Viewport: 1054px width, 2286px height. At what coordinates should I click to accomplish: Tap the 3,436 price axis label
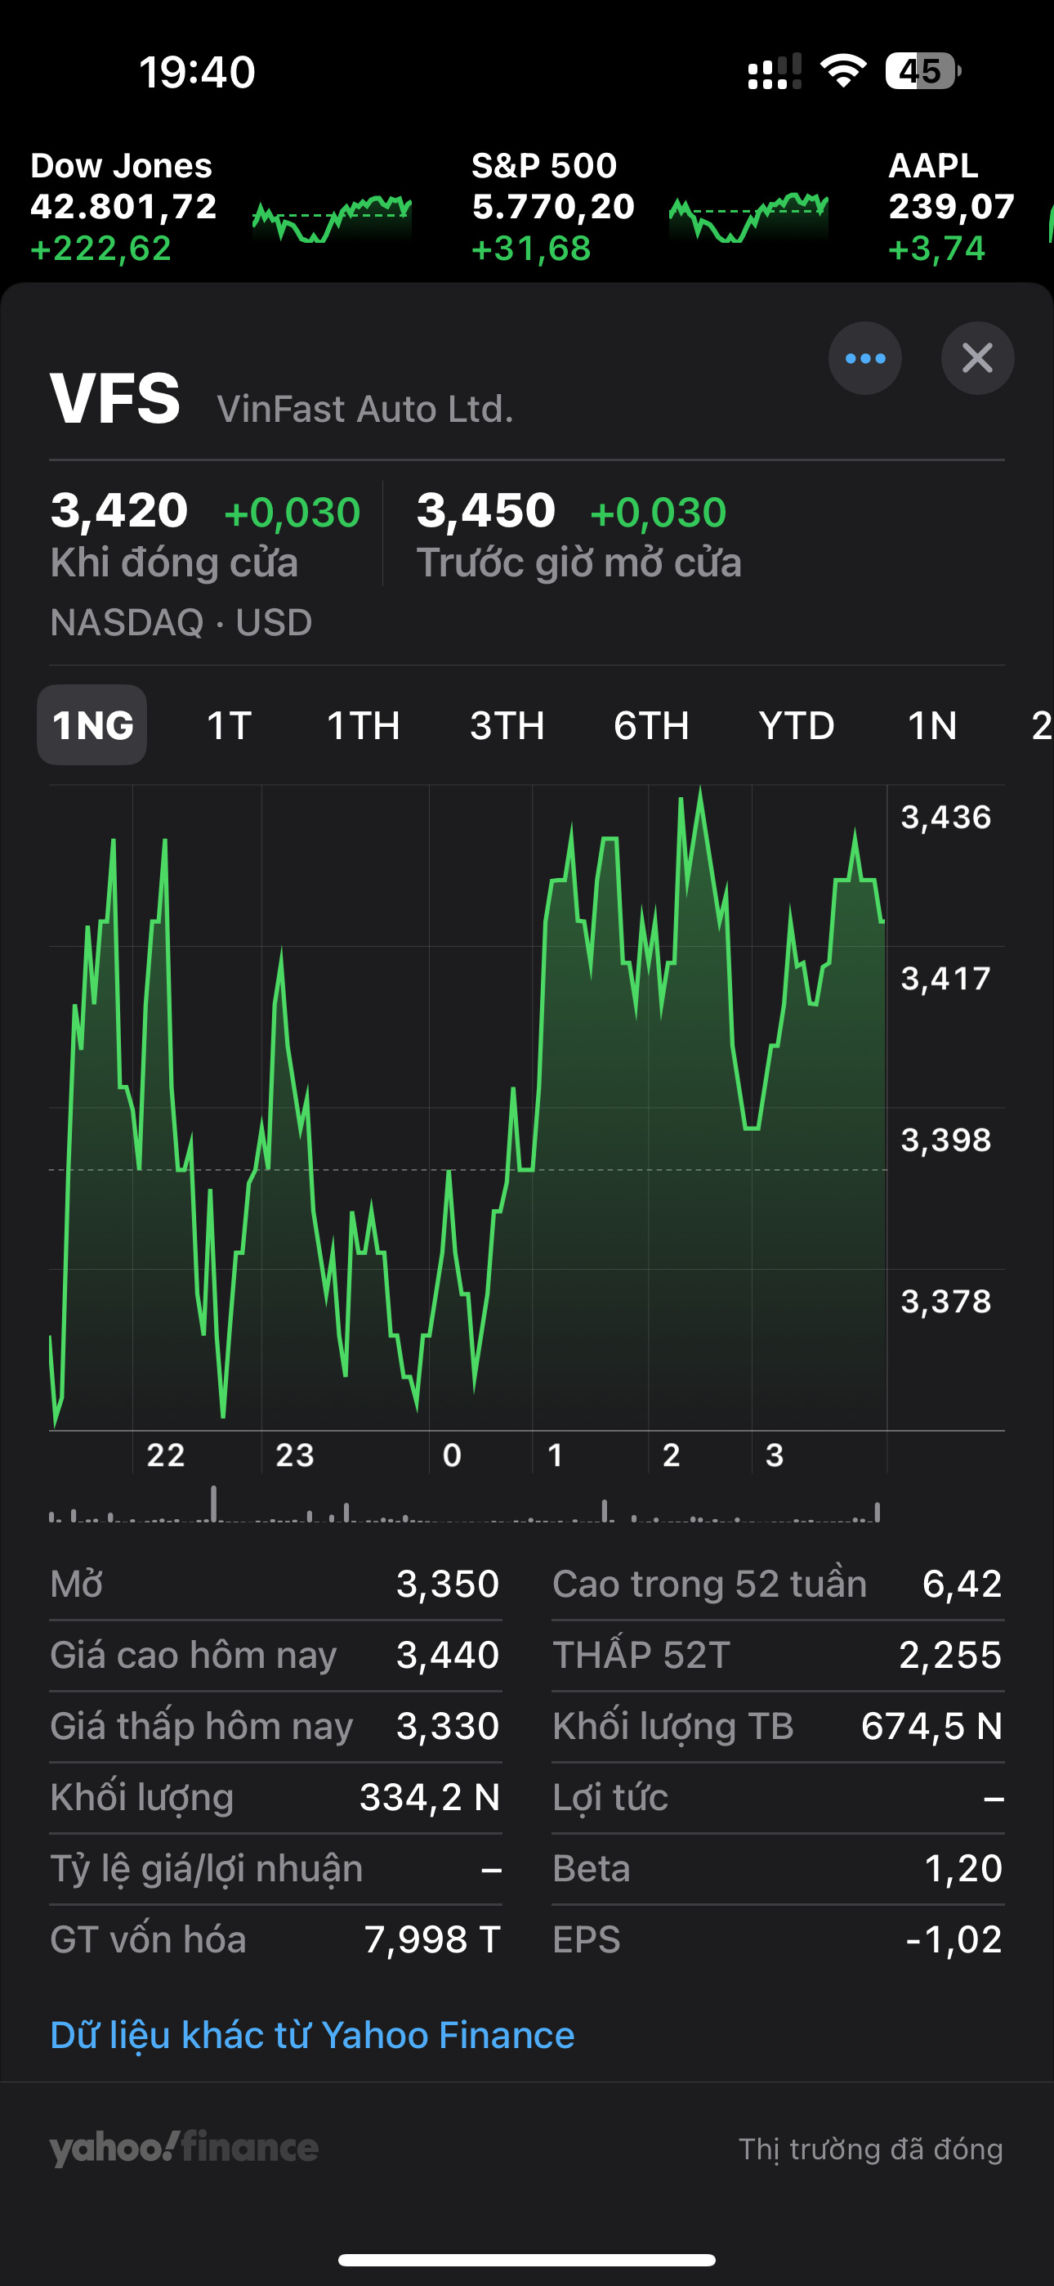[946, 818]
